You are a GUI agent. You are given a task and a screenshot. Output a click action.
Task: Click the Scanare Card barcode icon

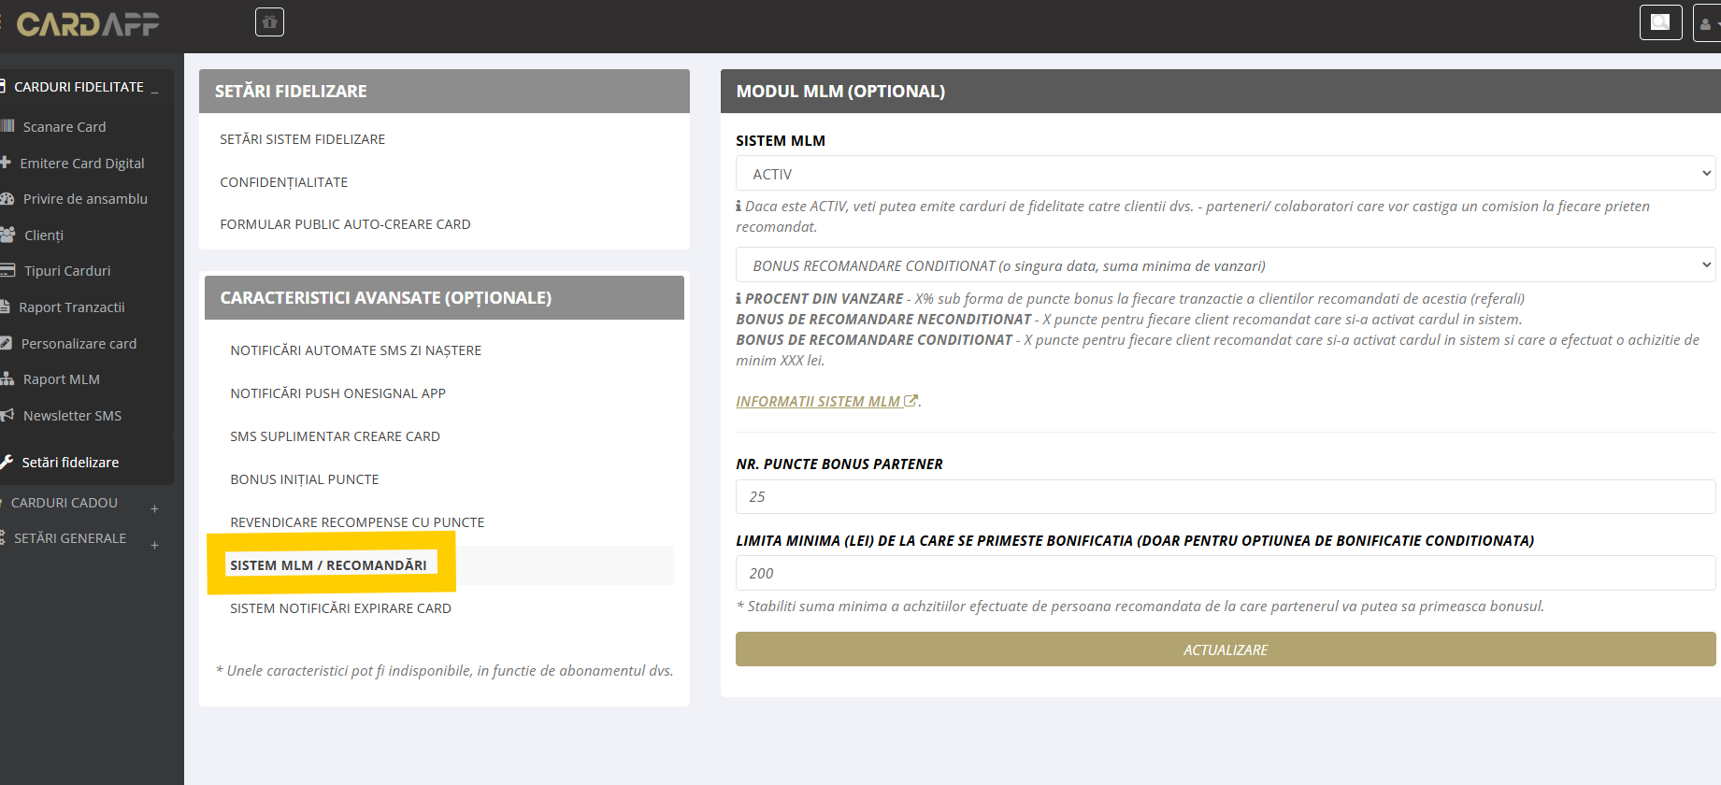[x=7, y=126]
